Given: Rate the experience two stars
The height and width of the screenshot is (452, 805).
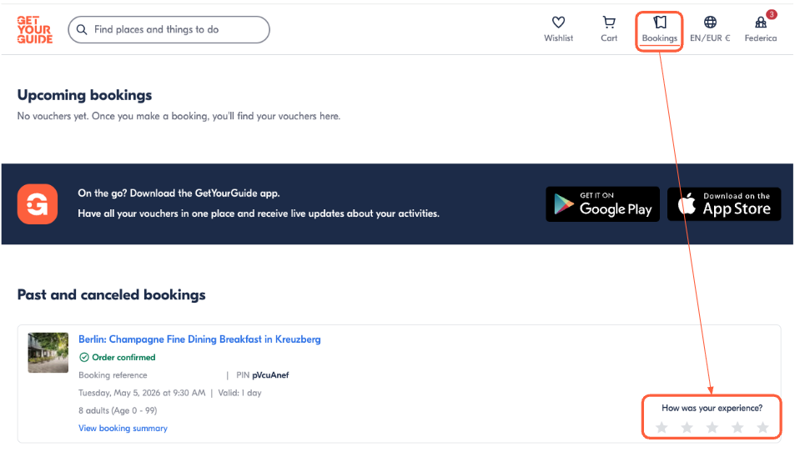Looking at the screenshot, I should point(687,427).
